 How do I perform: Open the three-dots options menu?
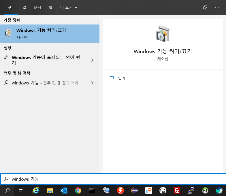(217, 7)
